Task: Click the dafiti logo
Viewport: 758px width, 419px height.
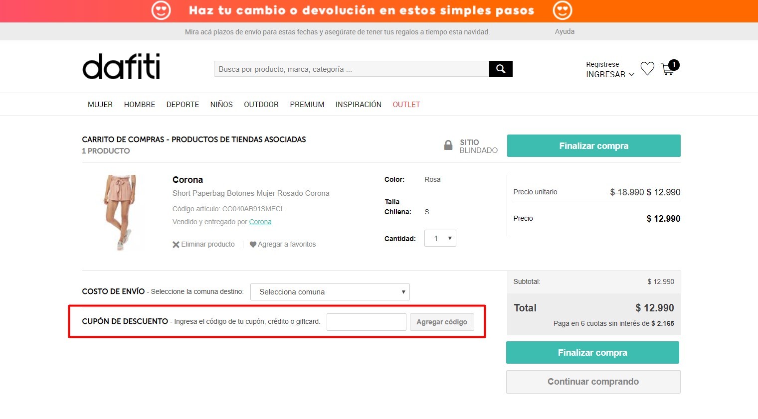Action: [121, 67]
